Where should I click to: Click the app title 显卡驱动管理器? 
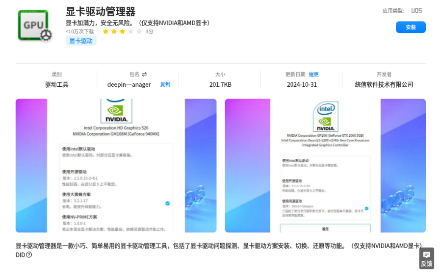[x=101, y=12]
